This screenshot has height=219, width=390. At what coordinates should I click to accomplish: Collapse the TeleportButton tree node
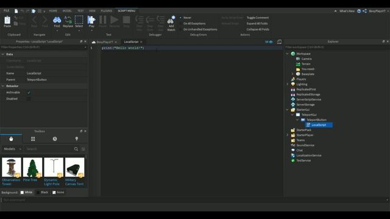pos(297,120)
